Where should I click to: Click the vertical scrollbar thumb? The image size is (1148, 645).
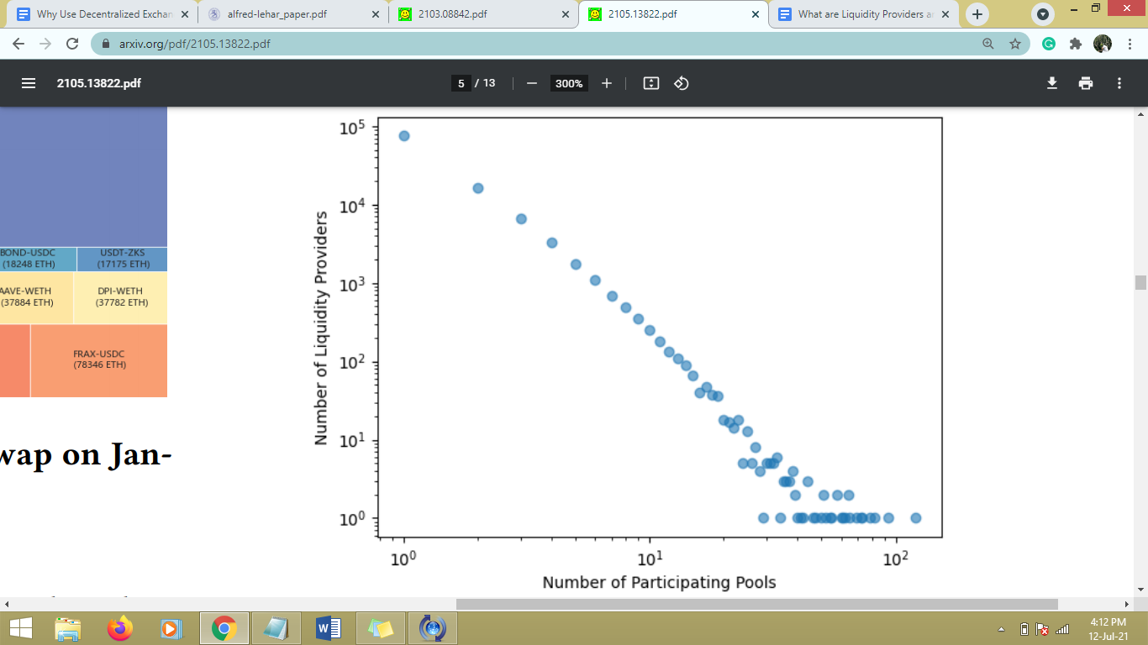1140,282
